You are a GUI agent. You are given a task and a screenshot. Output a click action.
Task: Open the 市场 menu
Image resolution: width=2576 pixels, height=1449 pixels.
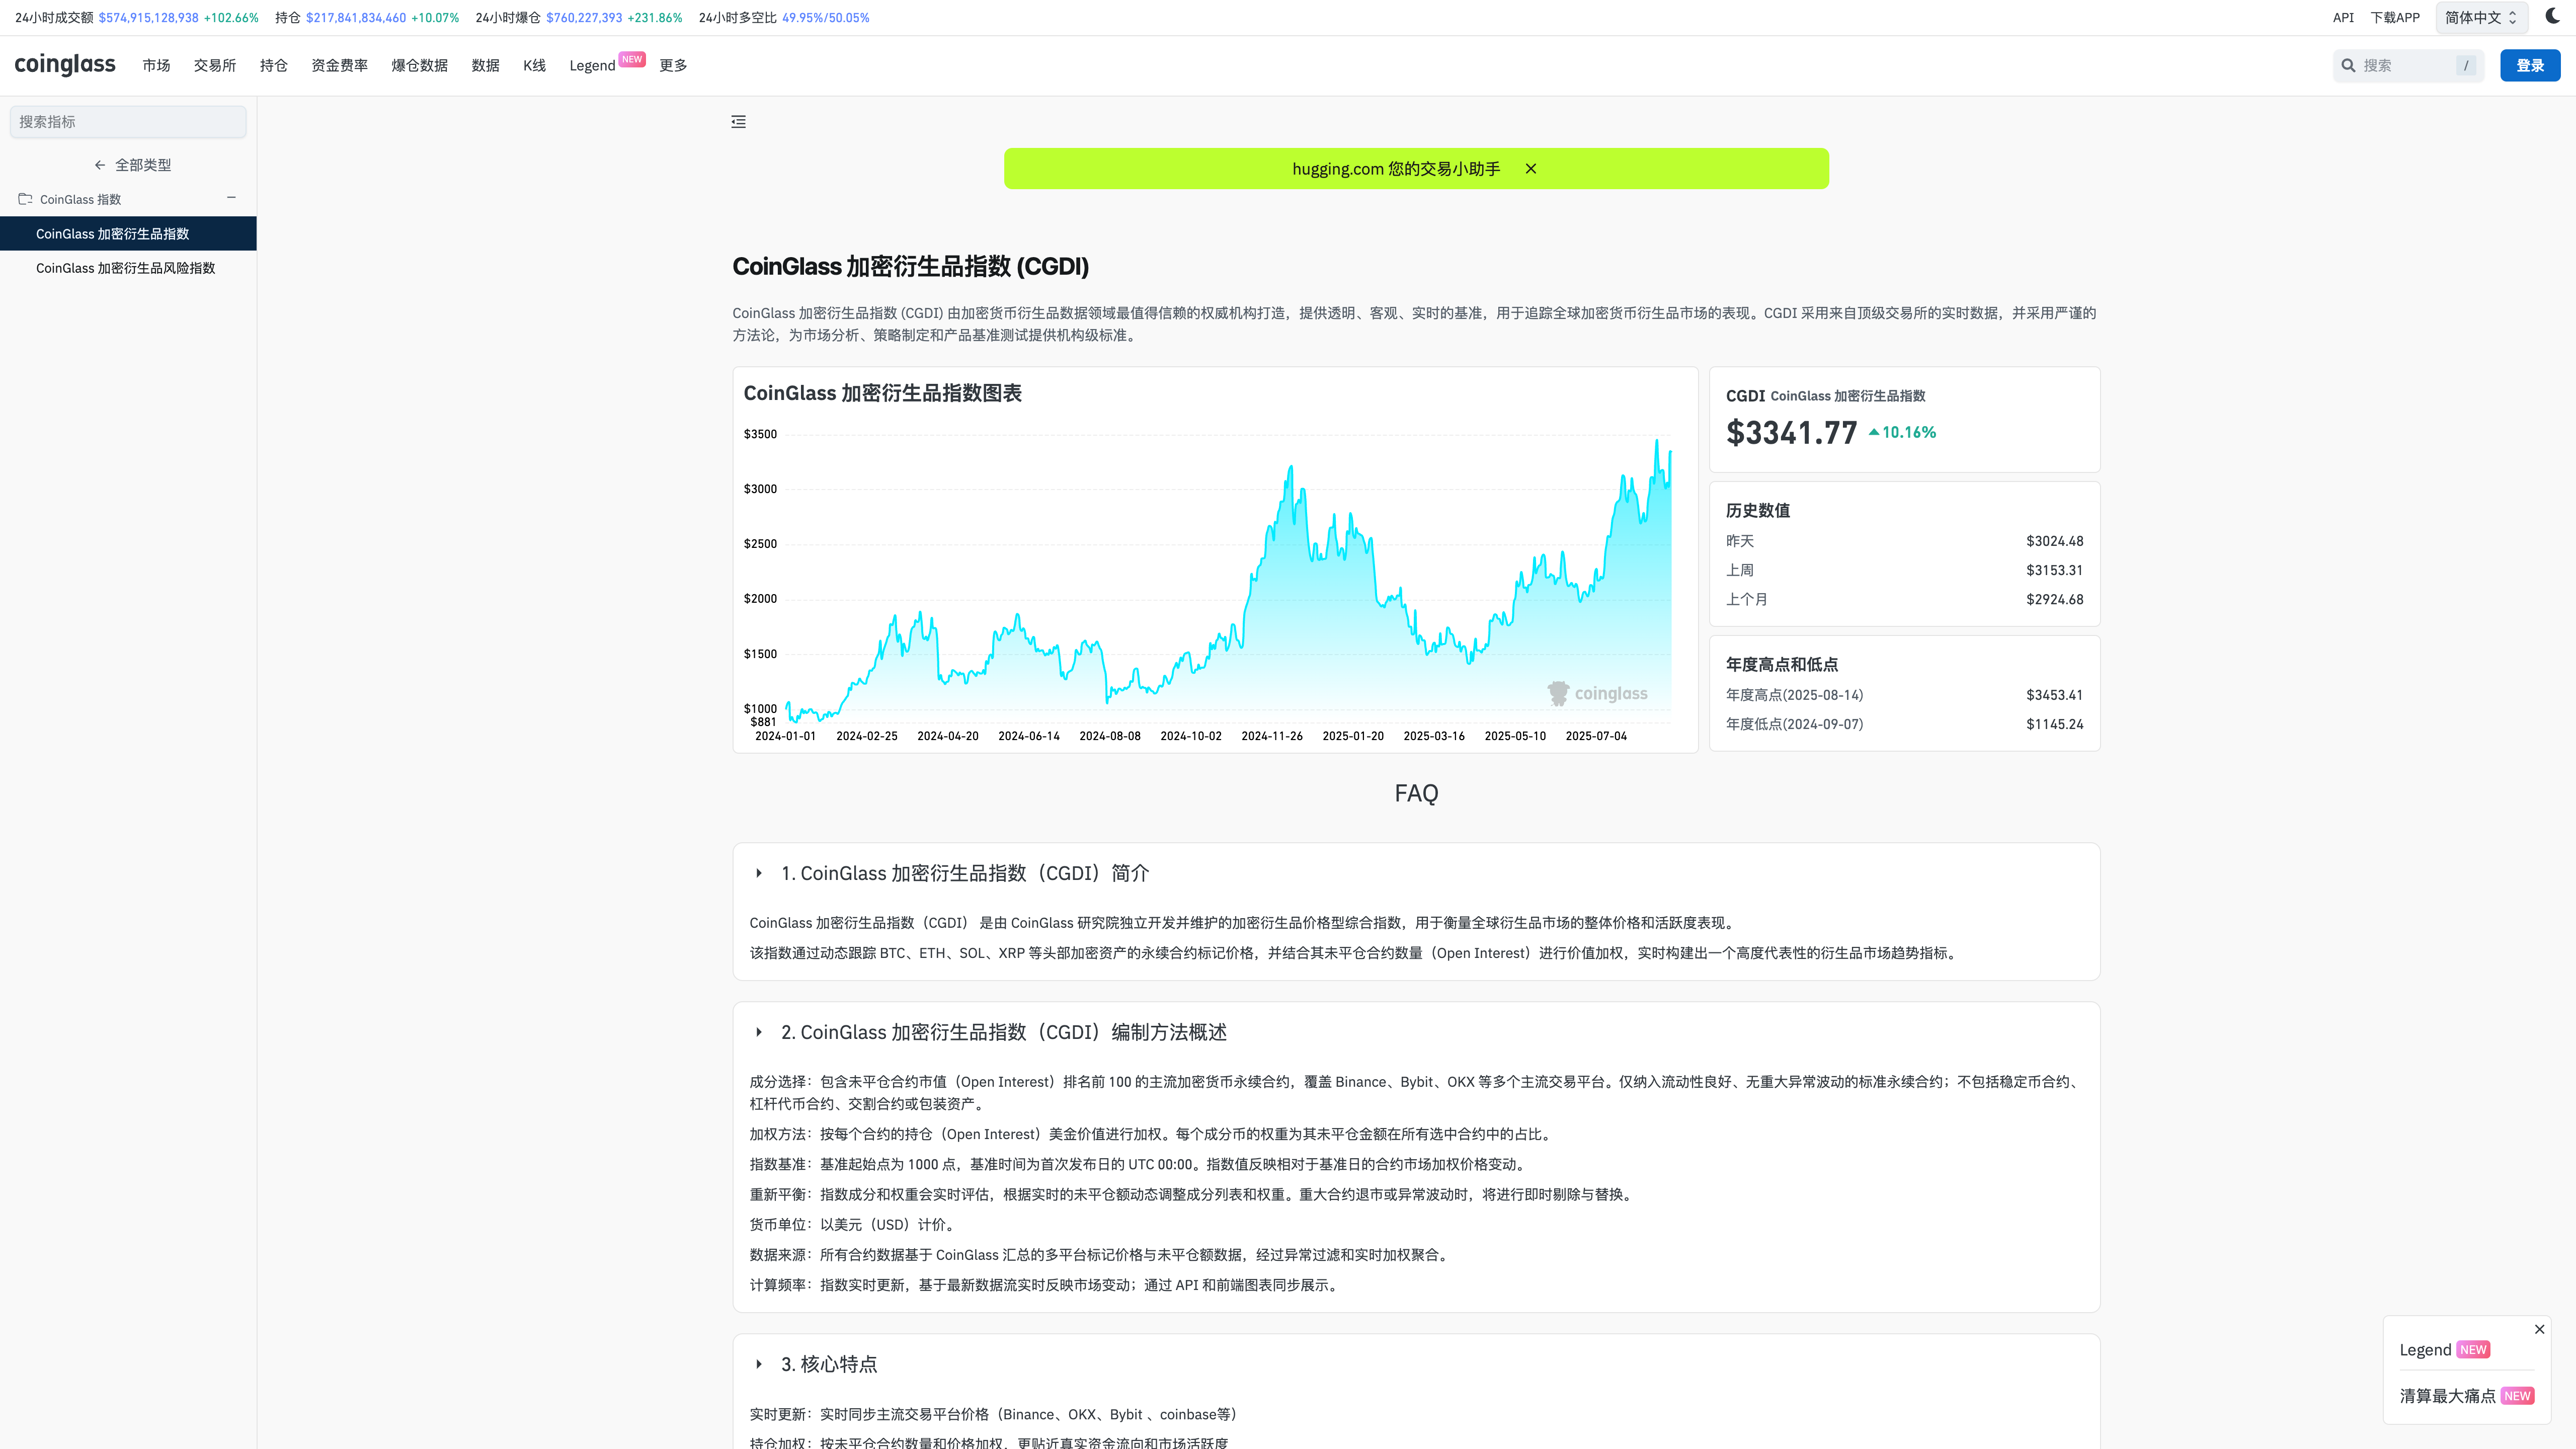156,66
